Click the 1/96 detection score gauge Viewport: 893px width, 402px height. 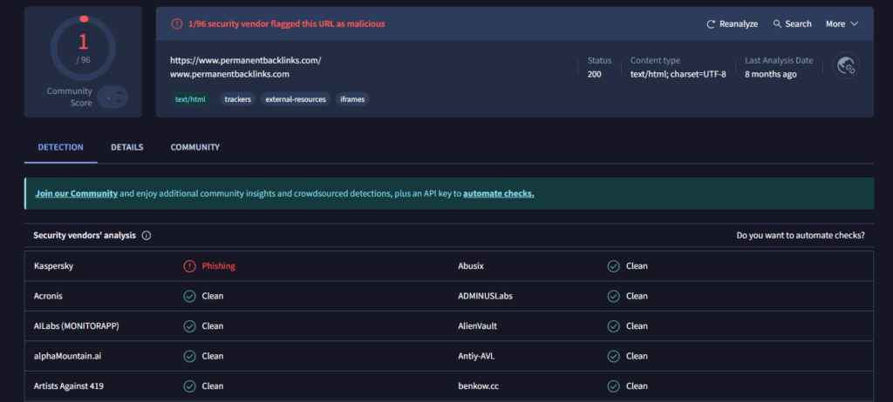[x=83, y=46]
